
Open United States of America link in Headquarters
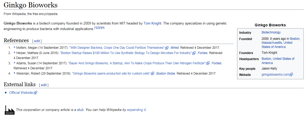point(278,61)
